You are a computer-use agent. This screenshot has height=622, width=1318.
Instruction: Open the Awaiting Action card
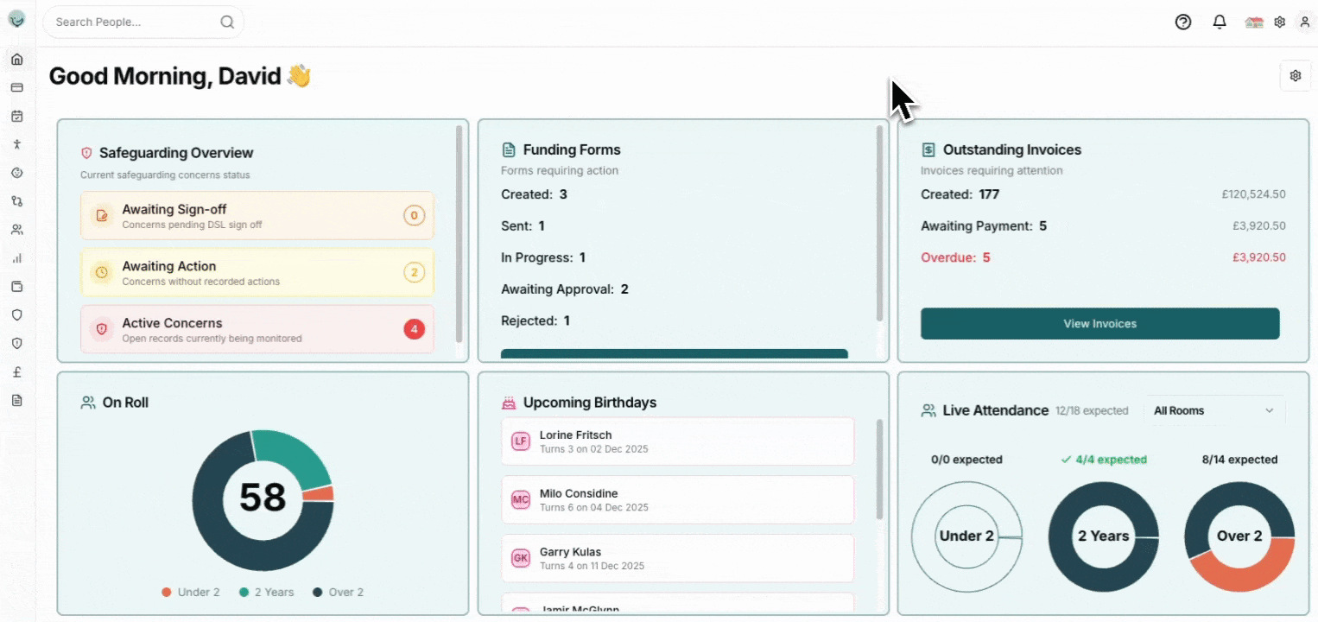(257, 272)
